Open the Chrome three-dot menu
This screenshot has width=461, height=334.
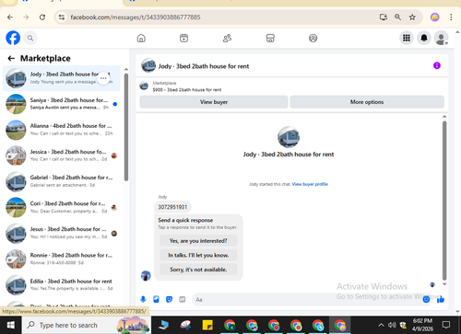click(x=451, y=17)
